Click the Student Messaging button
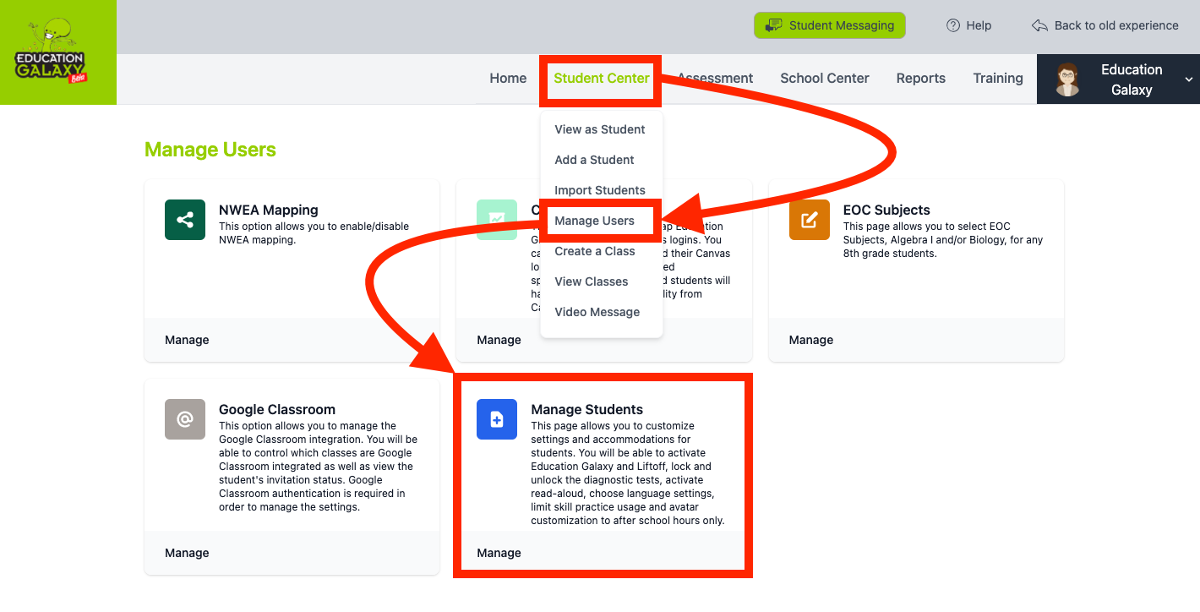 [830, 25]
